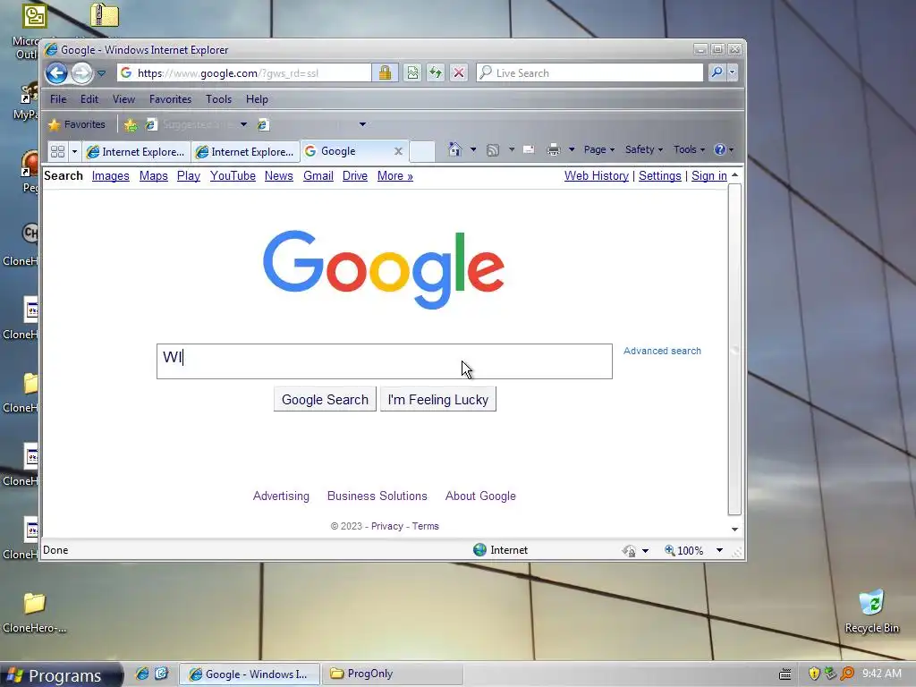Click the vertical scrollbar thumb

734,350
